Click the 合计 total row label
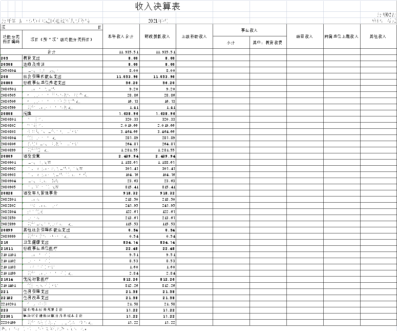397x331 pixels. 52,52
